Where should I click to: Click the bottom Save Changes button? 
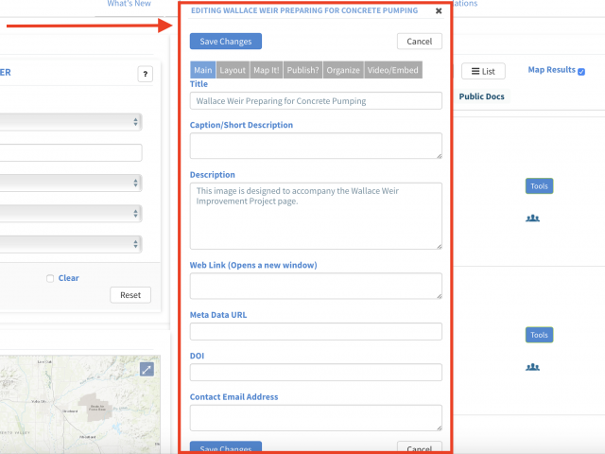point(226,447)
